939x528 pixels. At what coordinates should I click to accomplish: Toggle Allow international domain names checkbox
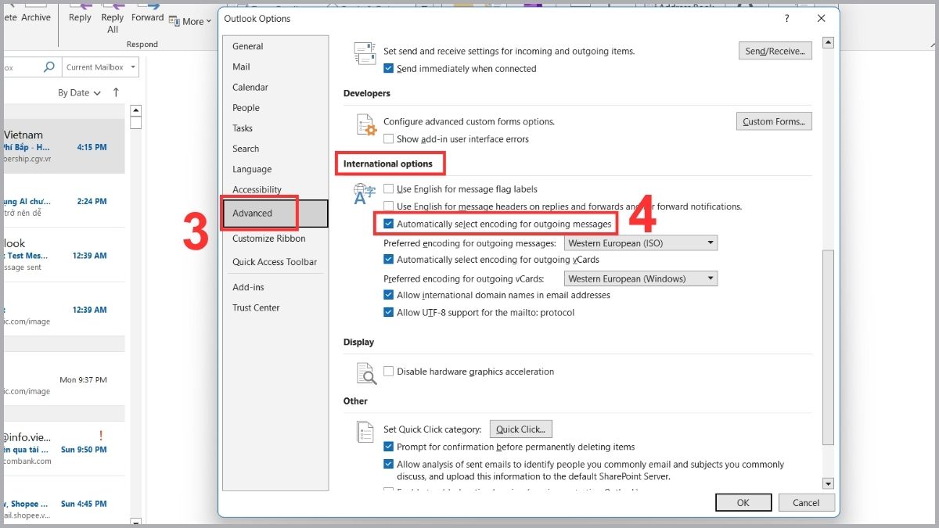click(x=389, y=295)
